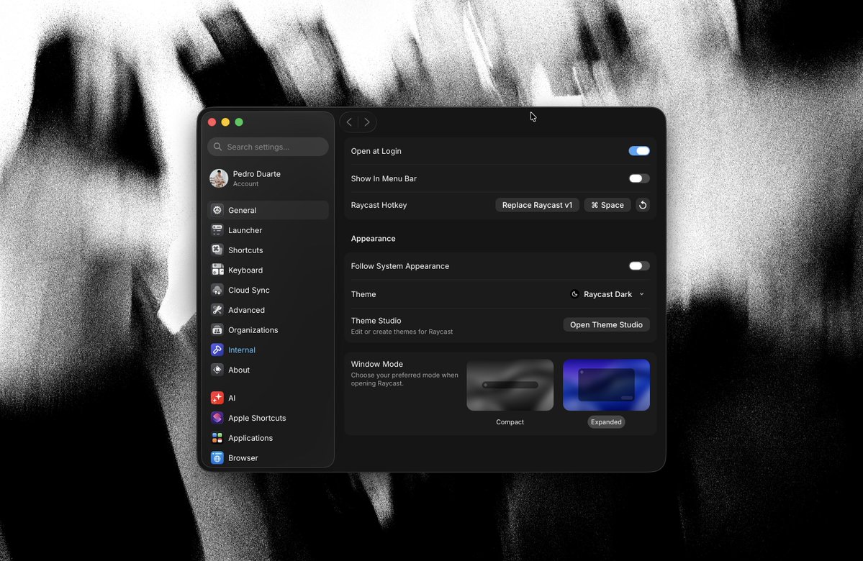
Task: Click the Launcher icon in sidebar
Action: click(x=217, y=230)
